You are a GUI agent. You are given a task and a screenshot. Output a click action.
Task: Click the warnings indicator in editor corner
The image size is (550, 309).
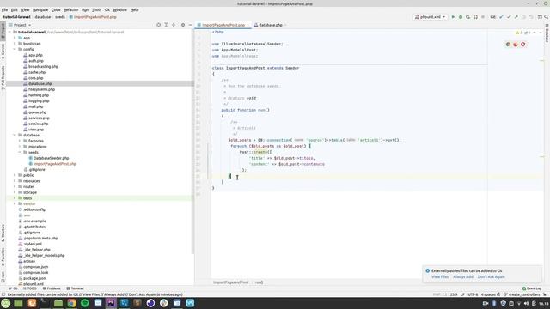(519, 33)
